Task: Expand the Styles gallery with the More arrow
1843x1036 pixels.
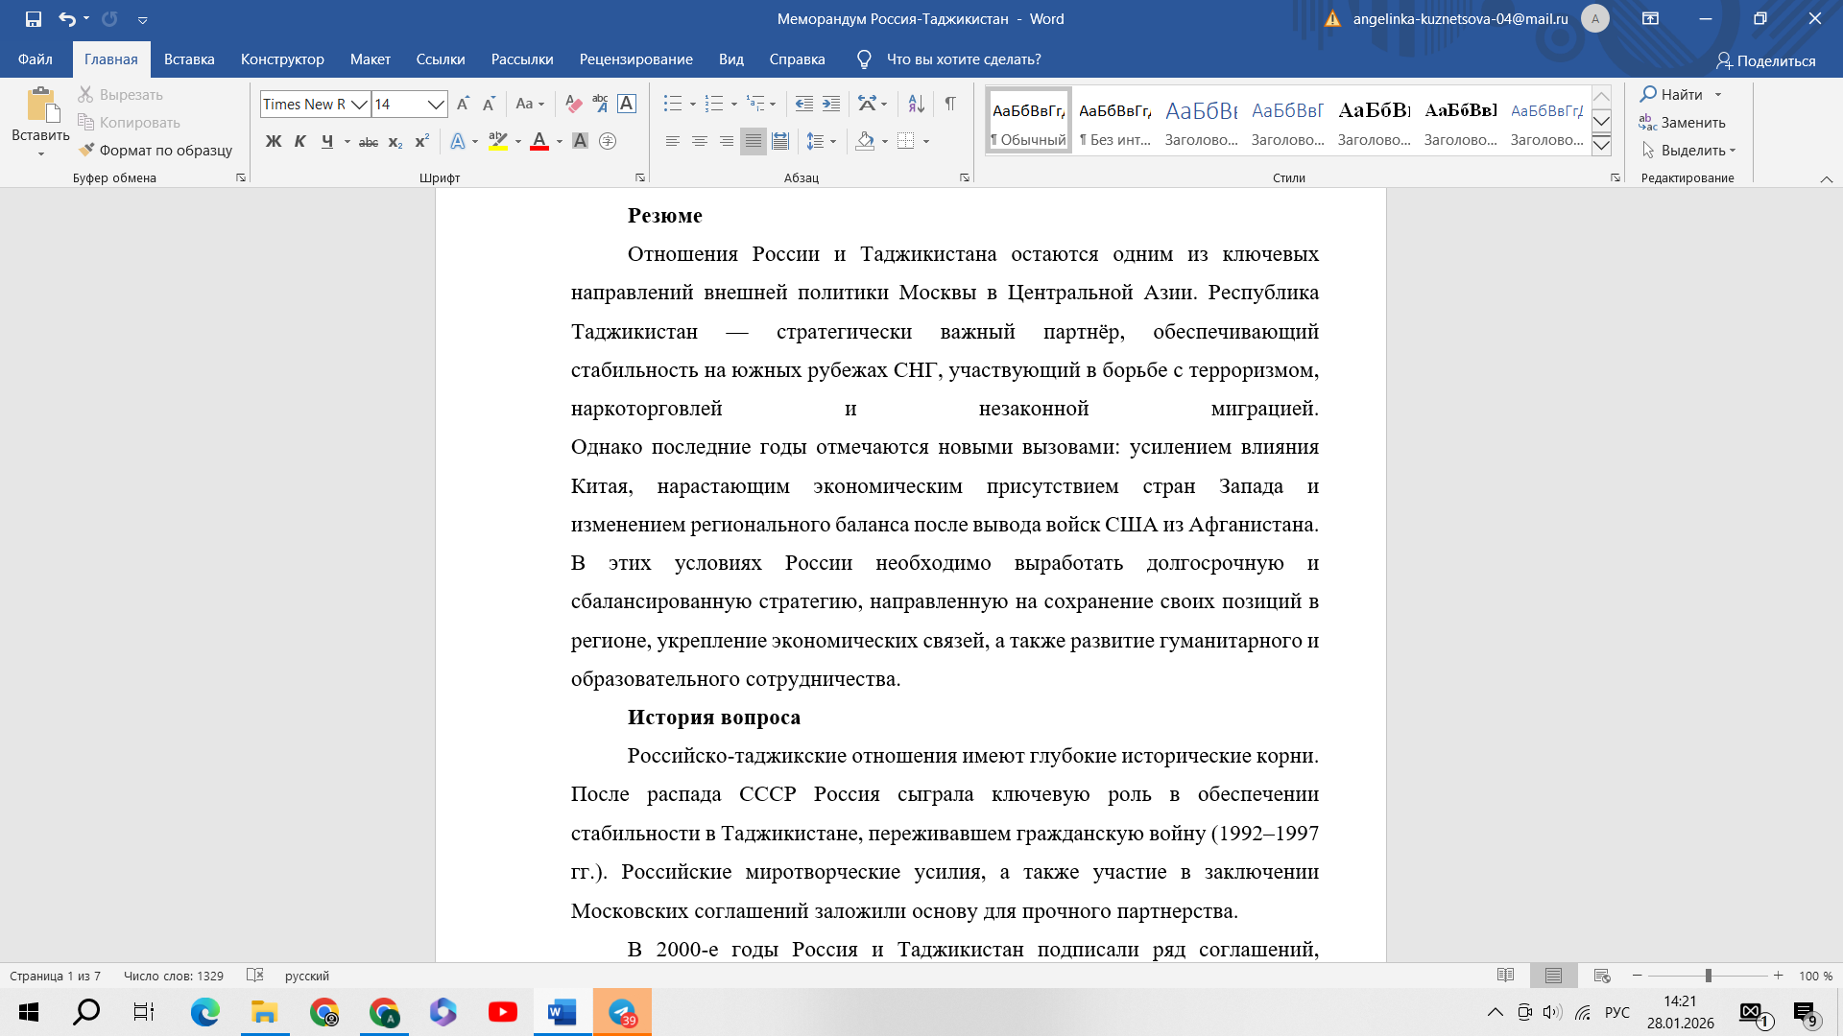Action: click(x=1601, y=145)
